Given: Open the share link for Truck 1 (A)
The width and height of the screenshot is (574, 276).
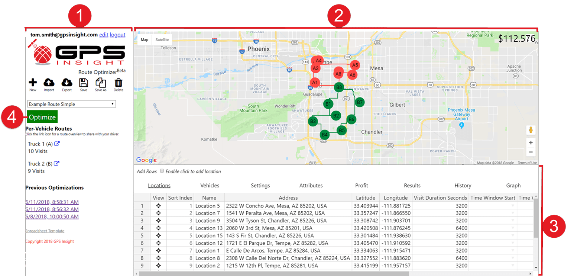Looking at the screenshot, I should point(57,143).
